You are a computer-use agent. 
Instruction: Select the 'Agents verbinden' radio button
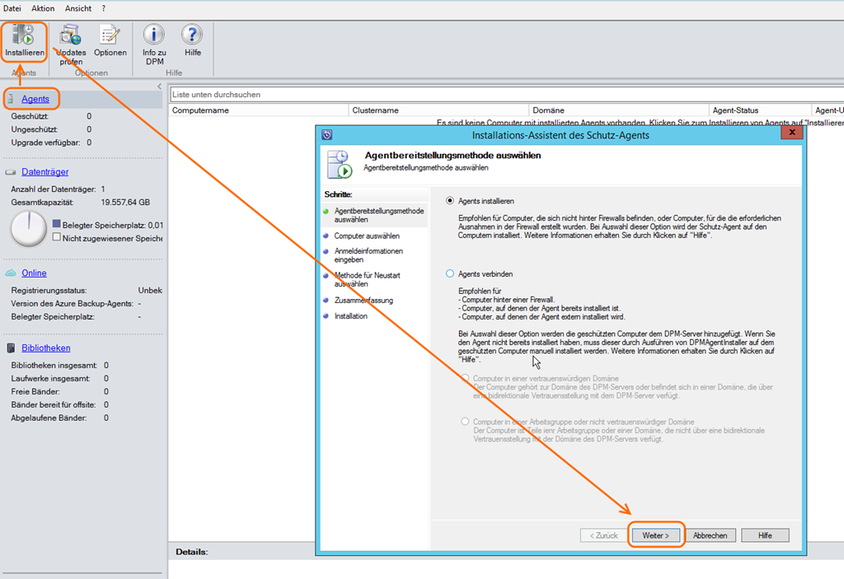click(450, 273)
